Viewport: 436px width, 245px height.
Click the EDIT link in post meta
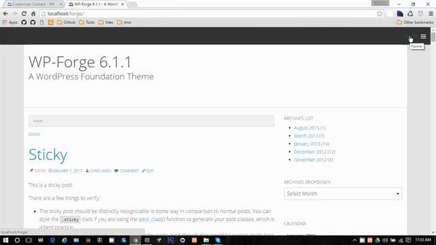point(150,171)
